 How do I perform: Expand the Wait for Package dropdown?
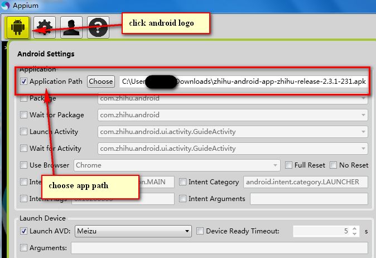363,115
